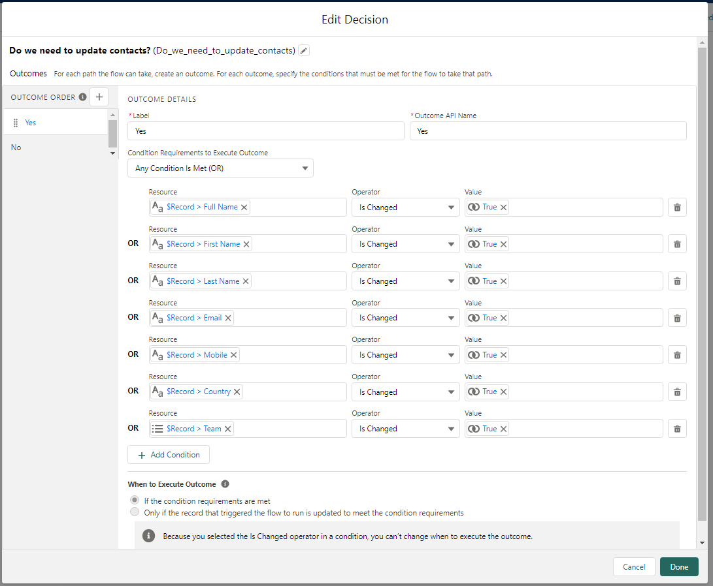Click info icon next to When to Execute Outcome
The height and width of the screenshot is (586, 713).
tap(225, 484)
